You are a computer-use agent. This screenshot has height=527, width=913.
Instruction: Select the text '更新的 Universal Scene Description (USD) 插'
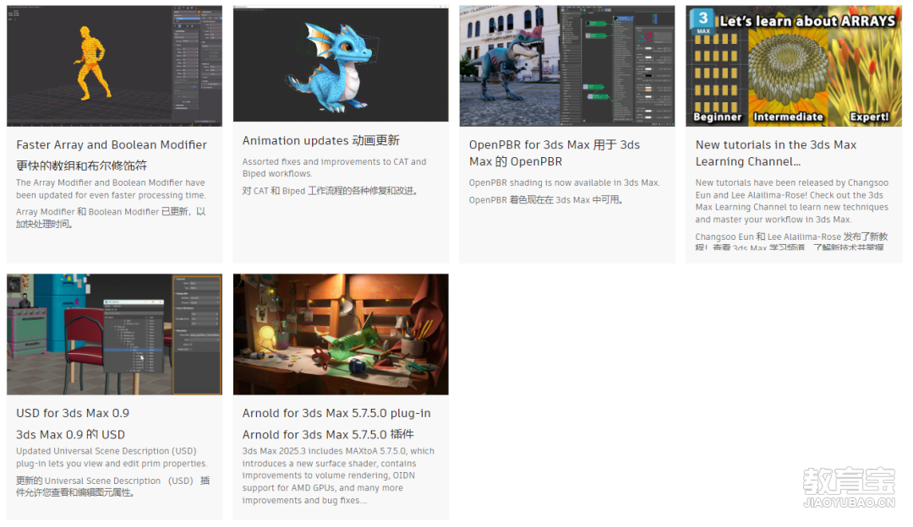[113, 481]
